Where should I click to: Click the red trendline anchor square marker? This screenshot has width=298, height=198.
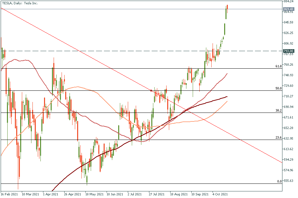(151, 90)
